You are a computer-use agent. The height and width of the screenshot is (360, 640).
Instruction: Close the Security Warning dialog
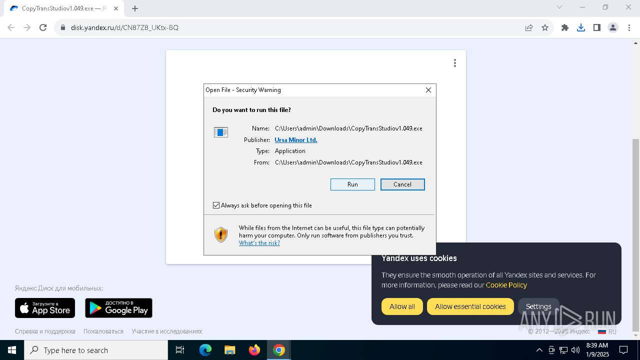[x=428, y=90]
